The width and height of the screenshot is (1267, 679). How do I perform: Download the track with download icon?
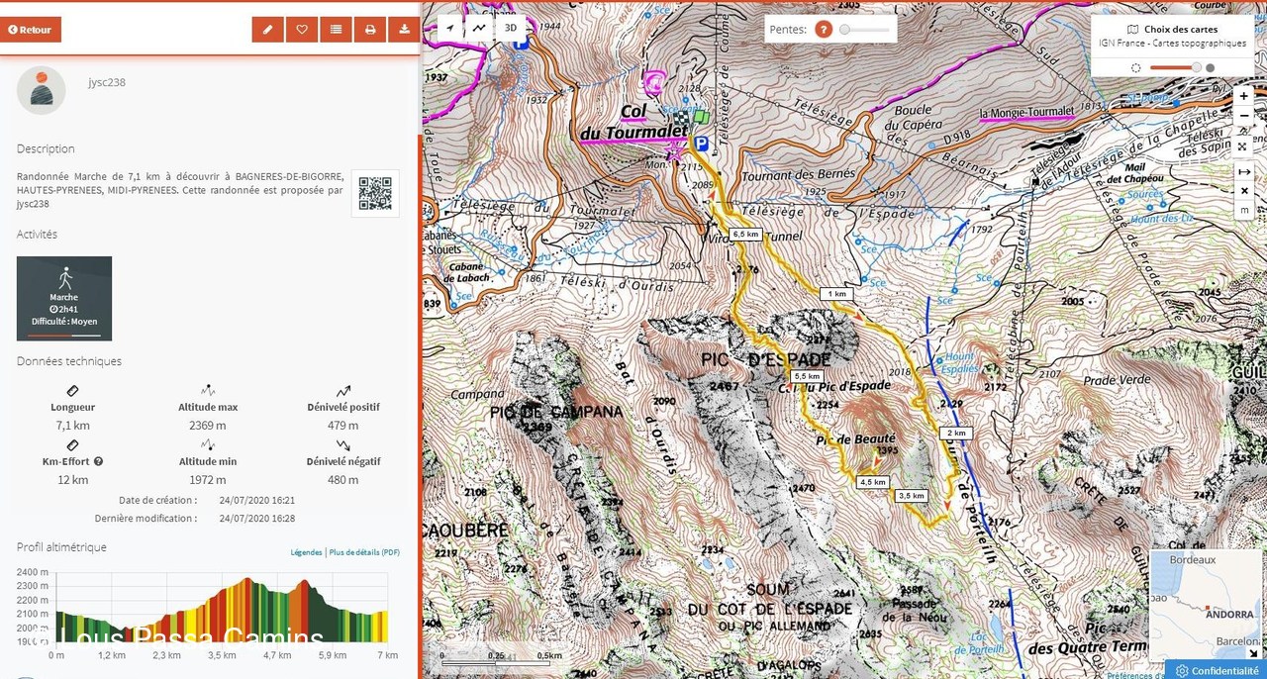[x=404, y=30]
